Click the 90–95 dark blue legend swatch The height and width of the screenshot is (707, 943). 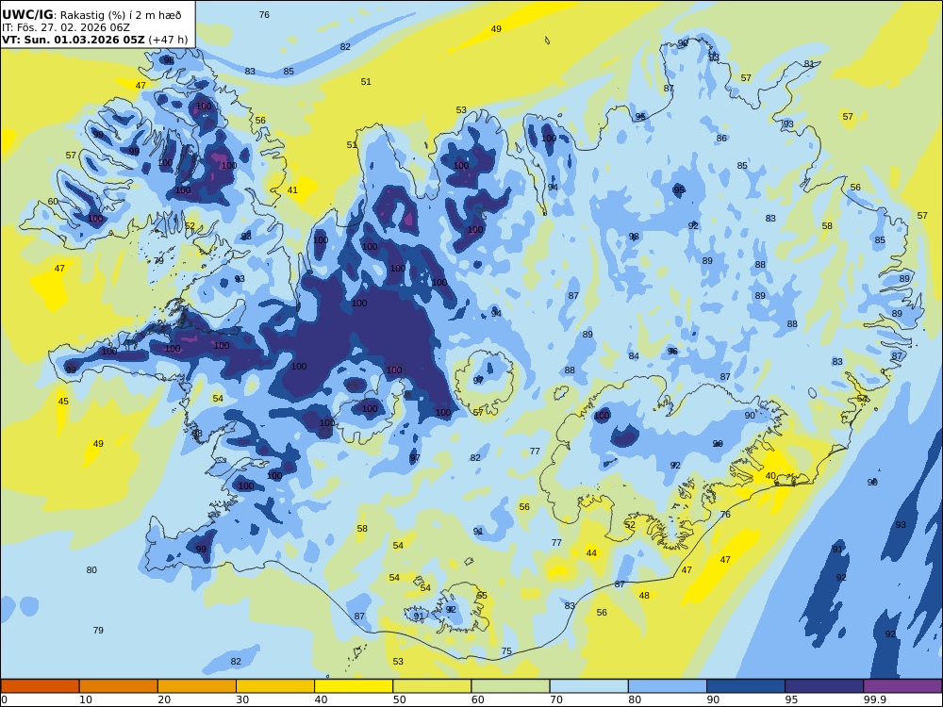pos(746,686)
